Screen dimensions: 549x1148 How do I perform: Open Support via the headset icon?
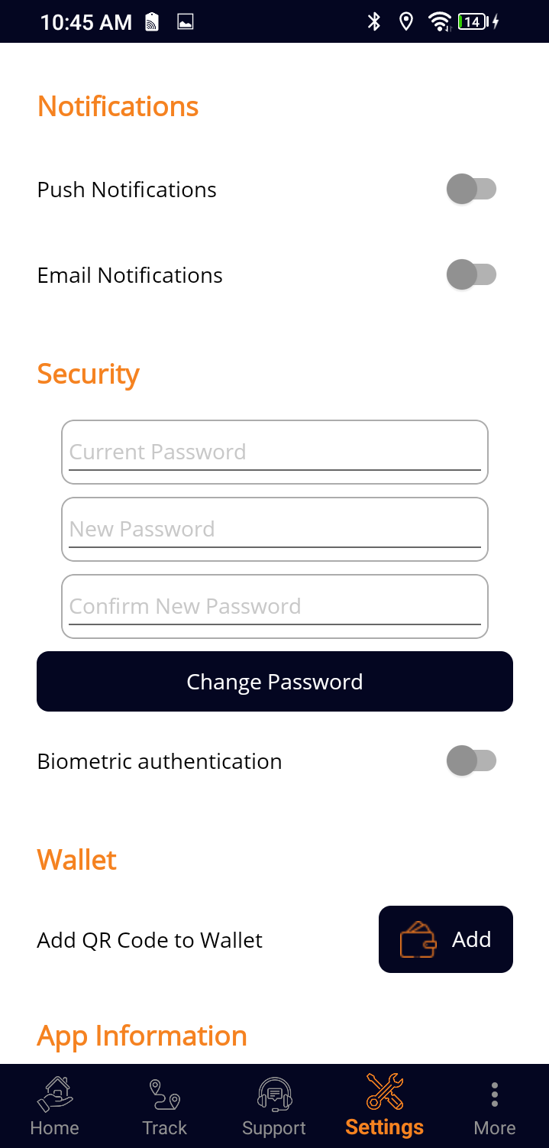click(274, 1093)
